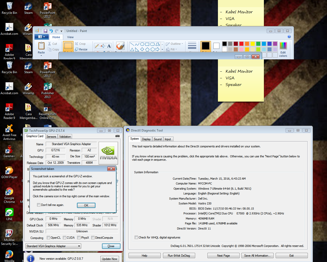Click the Paste clipboard icon in Paint

point(41,46)
